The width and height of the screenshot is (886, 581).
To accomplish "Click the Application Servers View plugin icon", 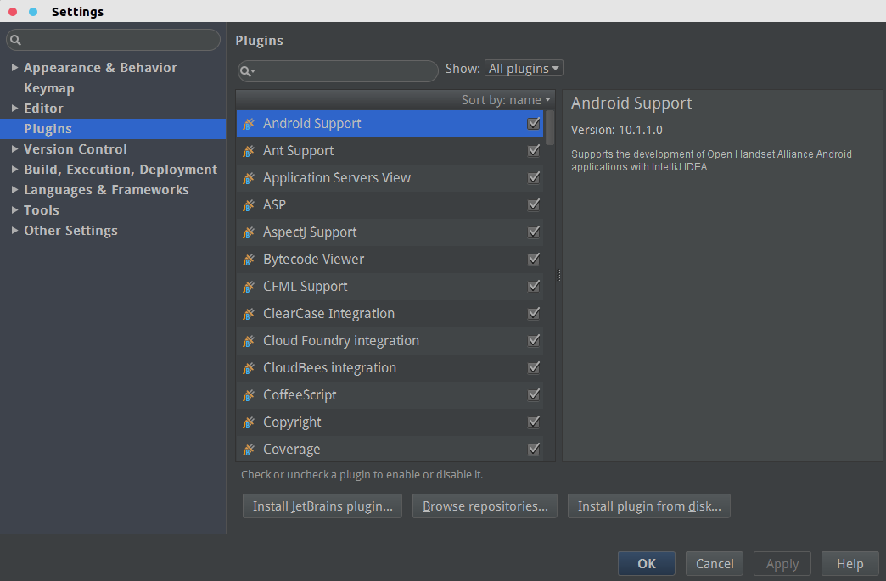I will (x=249, y=178).
